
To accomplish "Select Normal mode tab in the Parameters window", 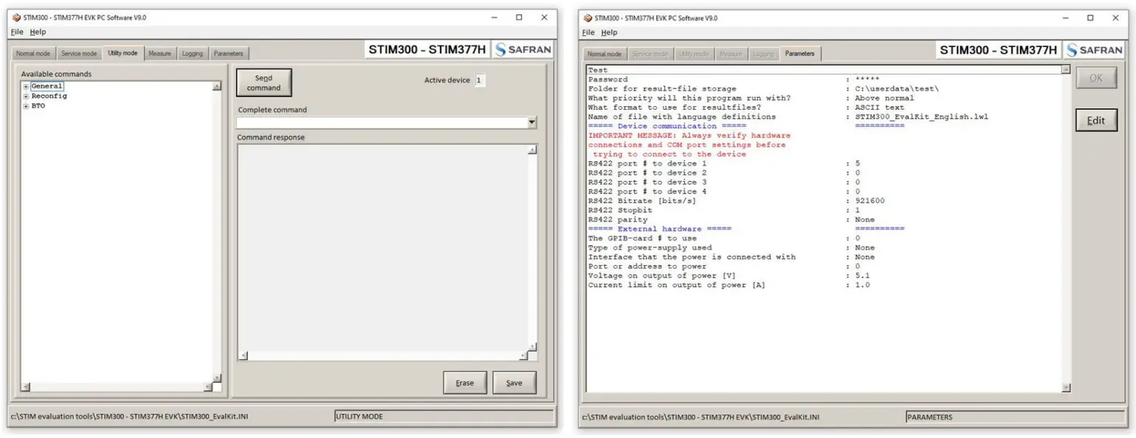I will click(603, 54).
